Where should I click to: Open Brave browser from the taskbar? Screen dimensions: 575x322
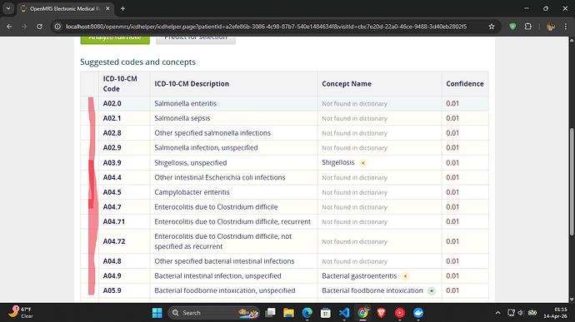coord(381,313)
